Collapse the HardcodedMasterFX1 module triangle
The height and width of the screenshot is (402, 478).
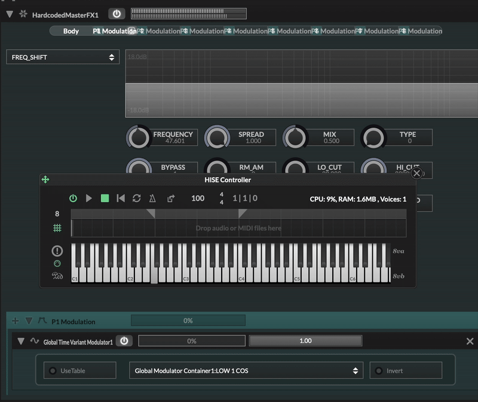(x=9, y=14)
